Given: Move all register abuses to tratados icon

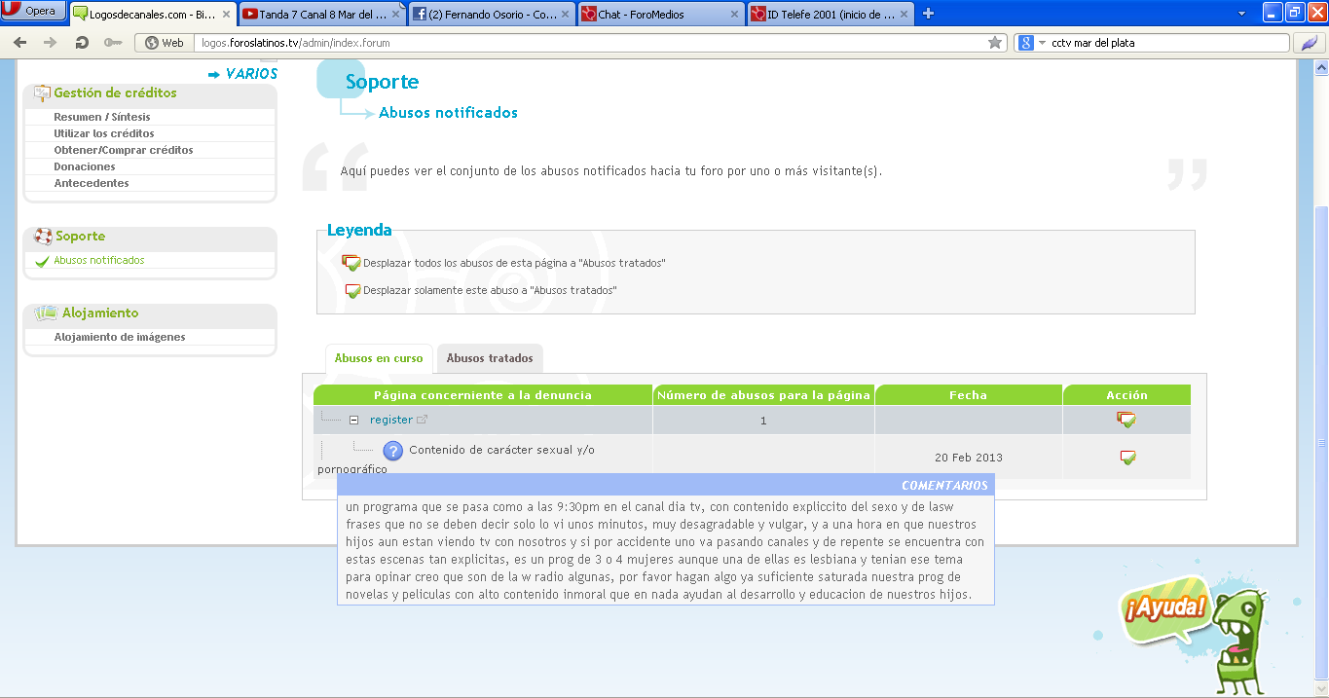Looking at the screenshot, I should click(x=1126, y=420).
